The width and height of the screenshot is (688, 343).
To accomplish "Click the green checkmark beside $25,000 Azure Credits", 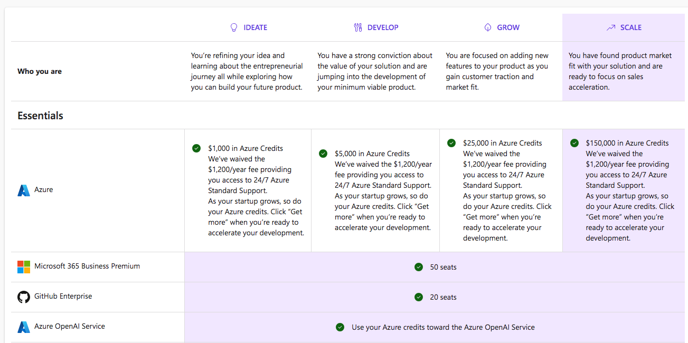I will point(451,143).
